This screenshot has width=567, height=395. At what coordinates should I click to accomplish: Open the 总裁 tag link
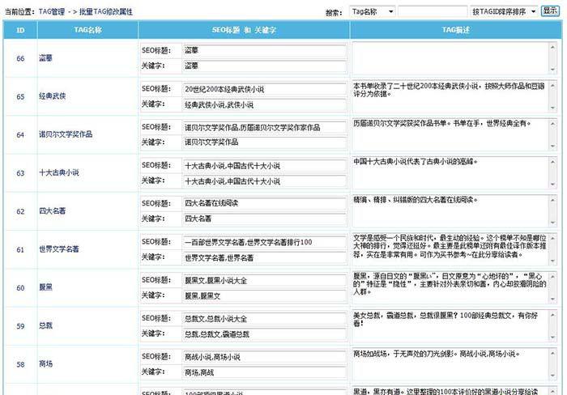coord(45,325)
